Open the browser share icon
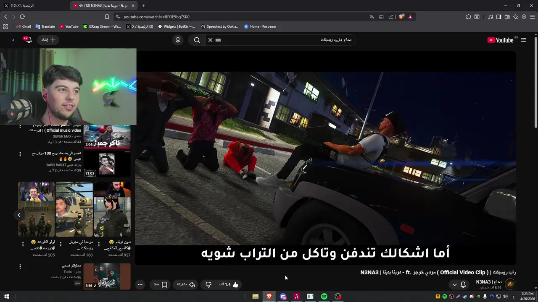This screenshot has height=302, width=538. point(391,17)
